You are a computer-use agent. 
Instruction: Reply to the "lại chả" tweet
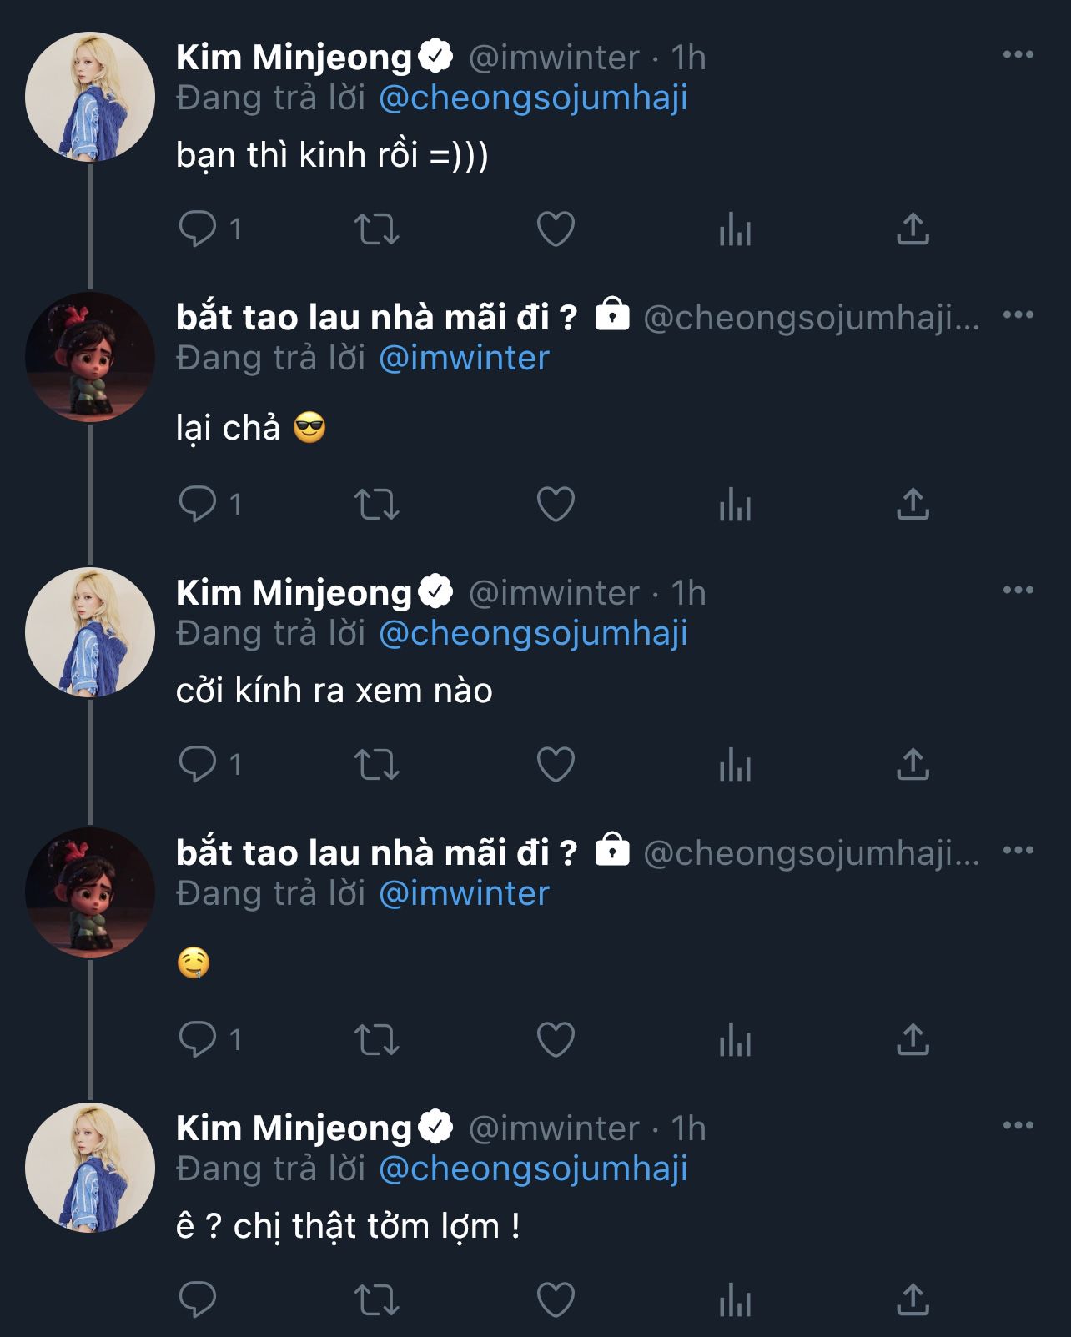point(198,504)
